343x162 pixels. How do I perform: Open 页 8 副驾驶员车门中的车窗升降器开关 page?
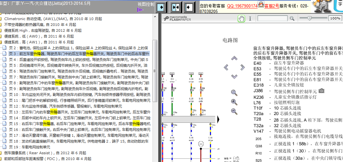[x=79, y=83]
